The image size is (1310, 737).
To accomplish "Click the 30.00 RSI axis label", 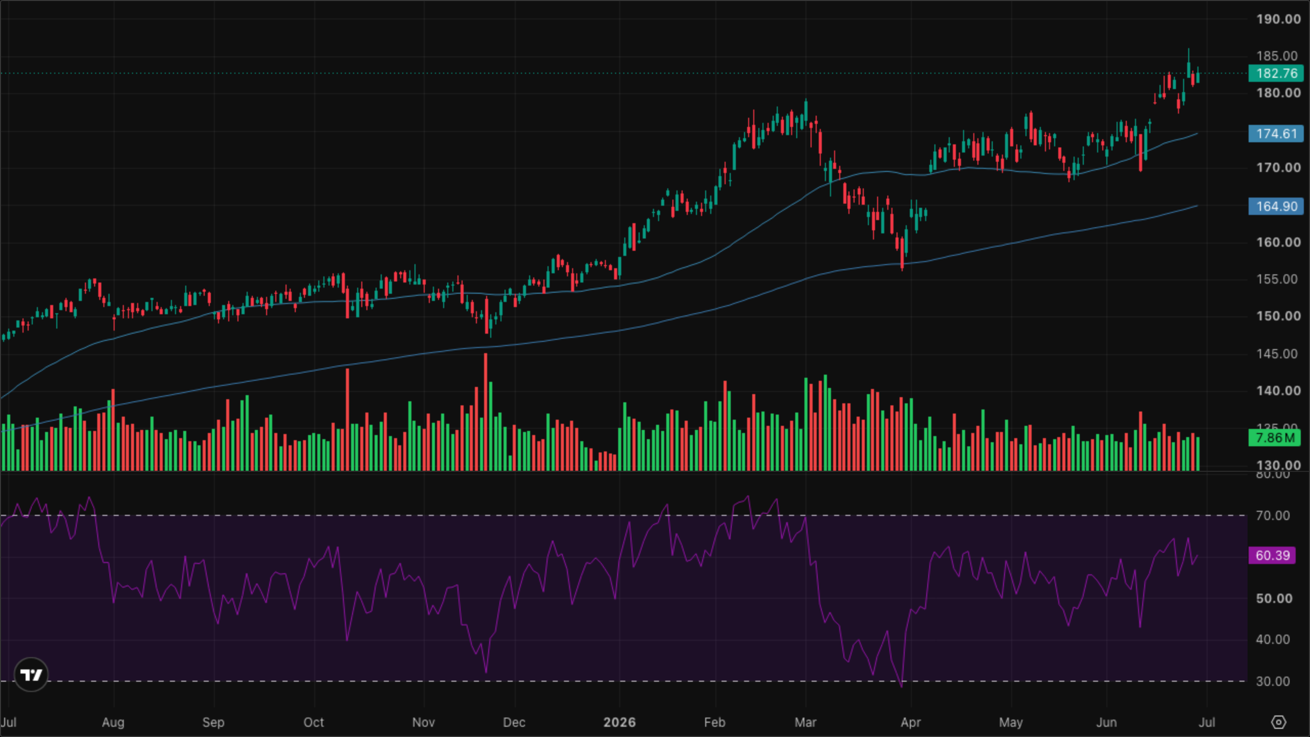I will (1273, 681).
